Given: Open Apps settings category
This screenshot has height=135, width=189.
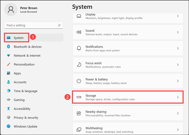Looking at the screenshot, I should pos(17,73).
